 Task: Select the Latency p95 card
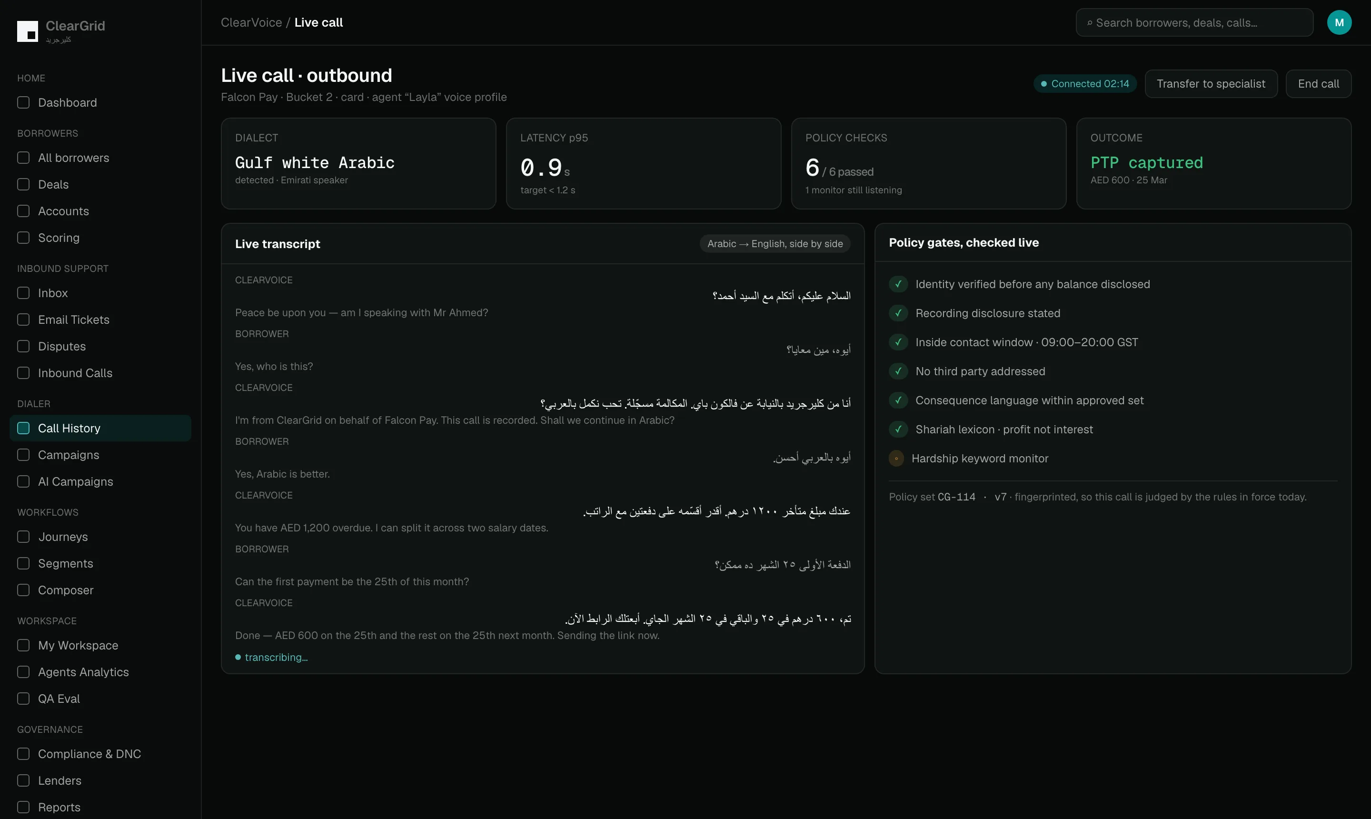643,163
